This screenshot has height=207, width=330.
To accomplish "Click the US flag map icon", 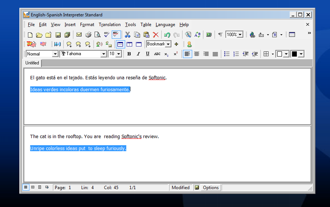I will tap(43, 44).
